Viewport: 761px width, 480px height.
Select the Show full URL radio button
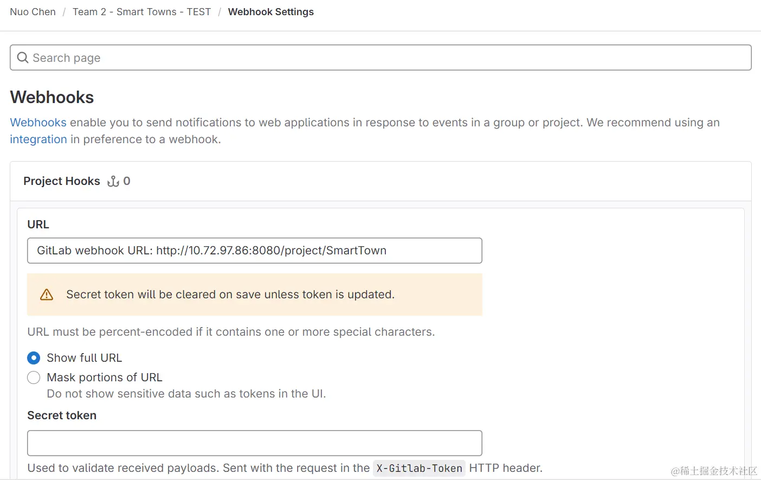[x=34, y=358]
